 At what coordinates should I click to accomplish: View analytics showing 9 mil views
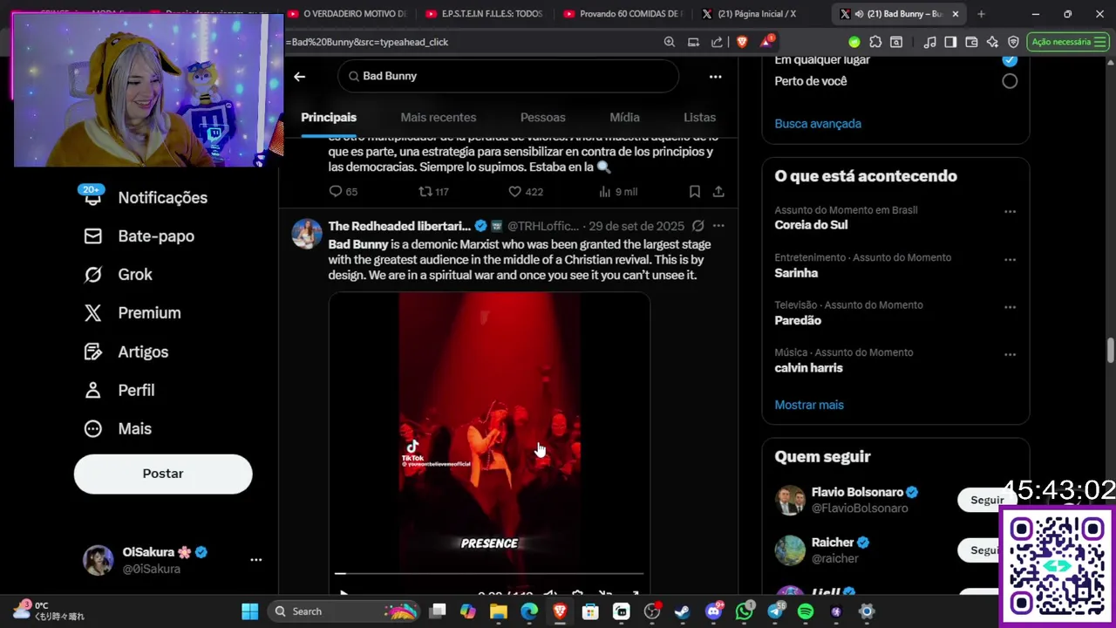(x=618, y=191)
